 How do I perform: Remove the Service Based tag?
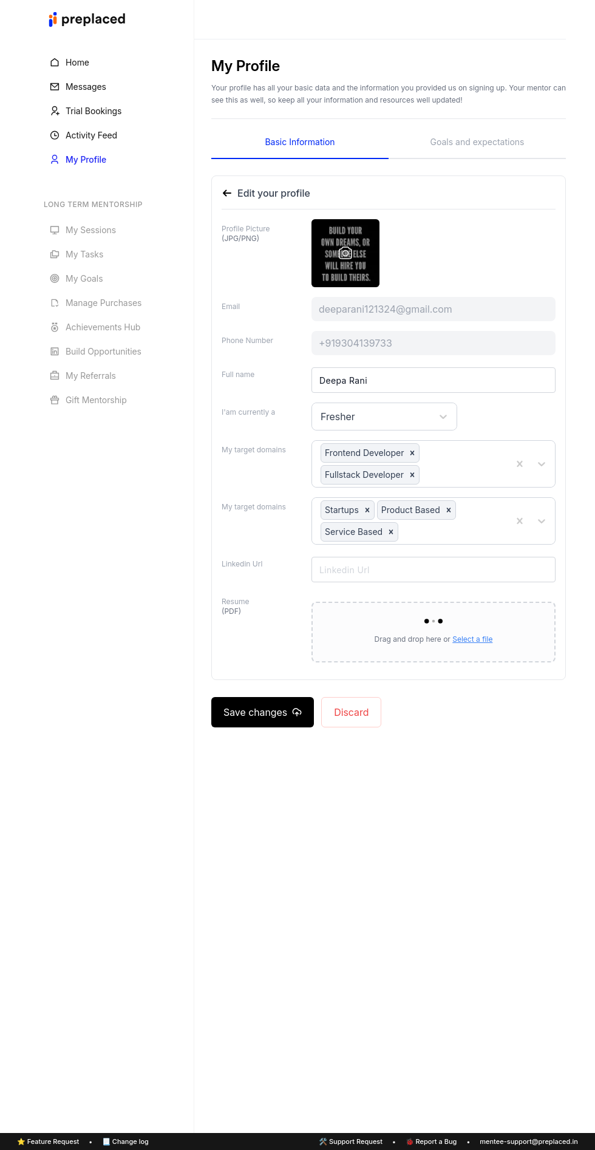pyautogui.click(x=391, y=532)
